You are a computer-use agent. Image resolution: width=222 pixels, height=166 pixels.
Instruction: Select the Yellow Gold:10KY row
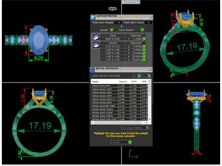click(x=119, y=89)
